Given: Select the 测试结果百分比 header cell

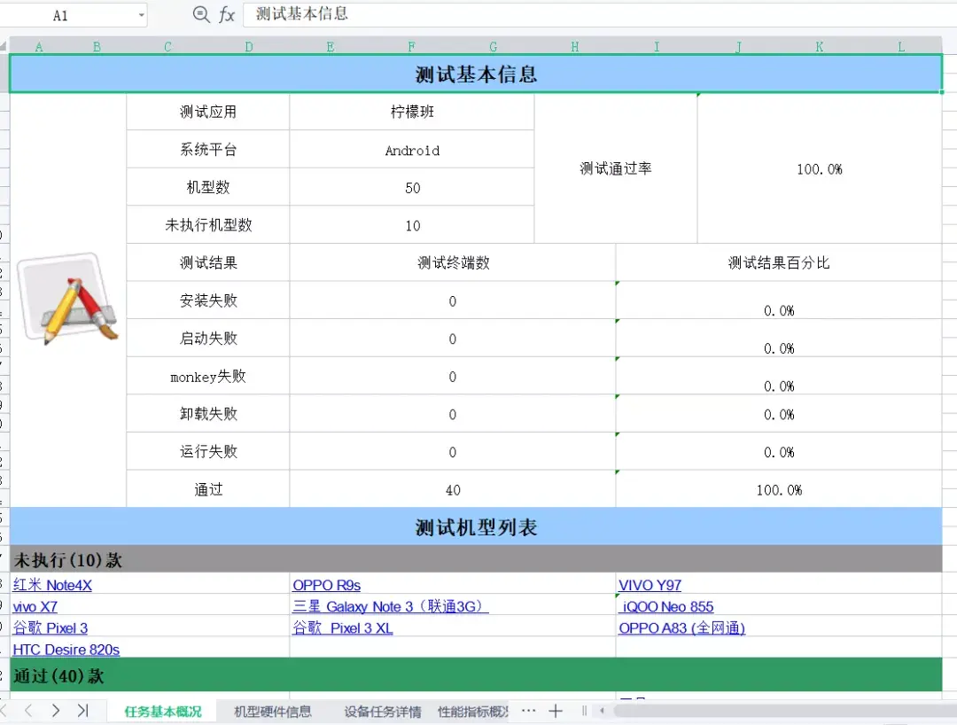Looking at the screenshot, I should coord(780,263).
